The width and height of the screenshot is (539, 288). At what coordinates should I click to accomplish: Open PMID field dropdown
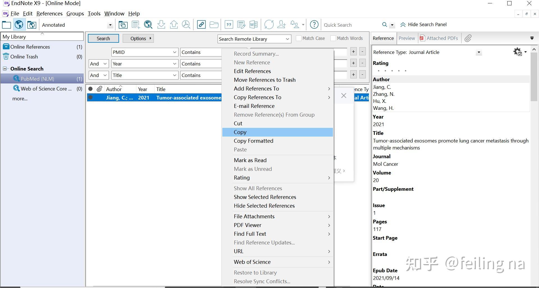click(x=174, y=52)
